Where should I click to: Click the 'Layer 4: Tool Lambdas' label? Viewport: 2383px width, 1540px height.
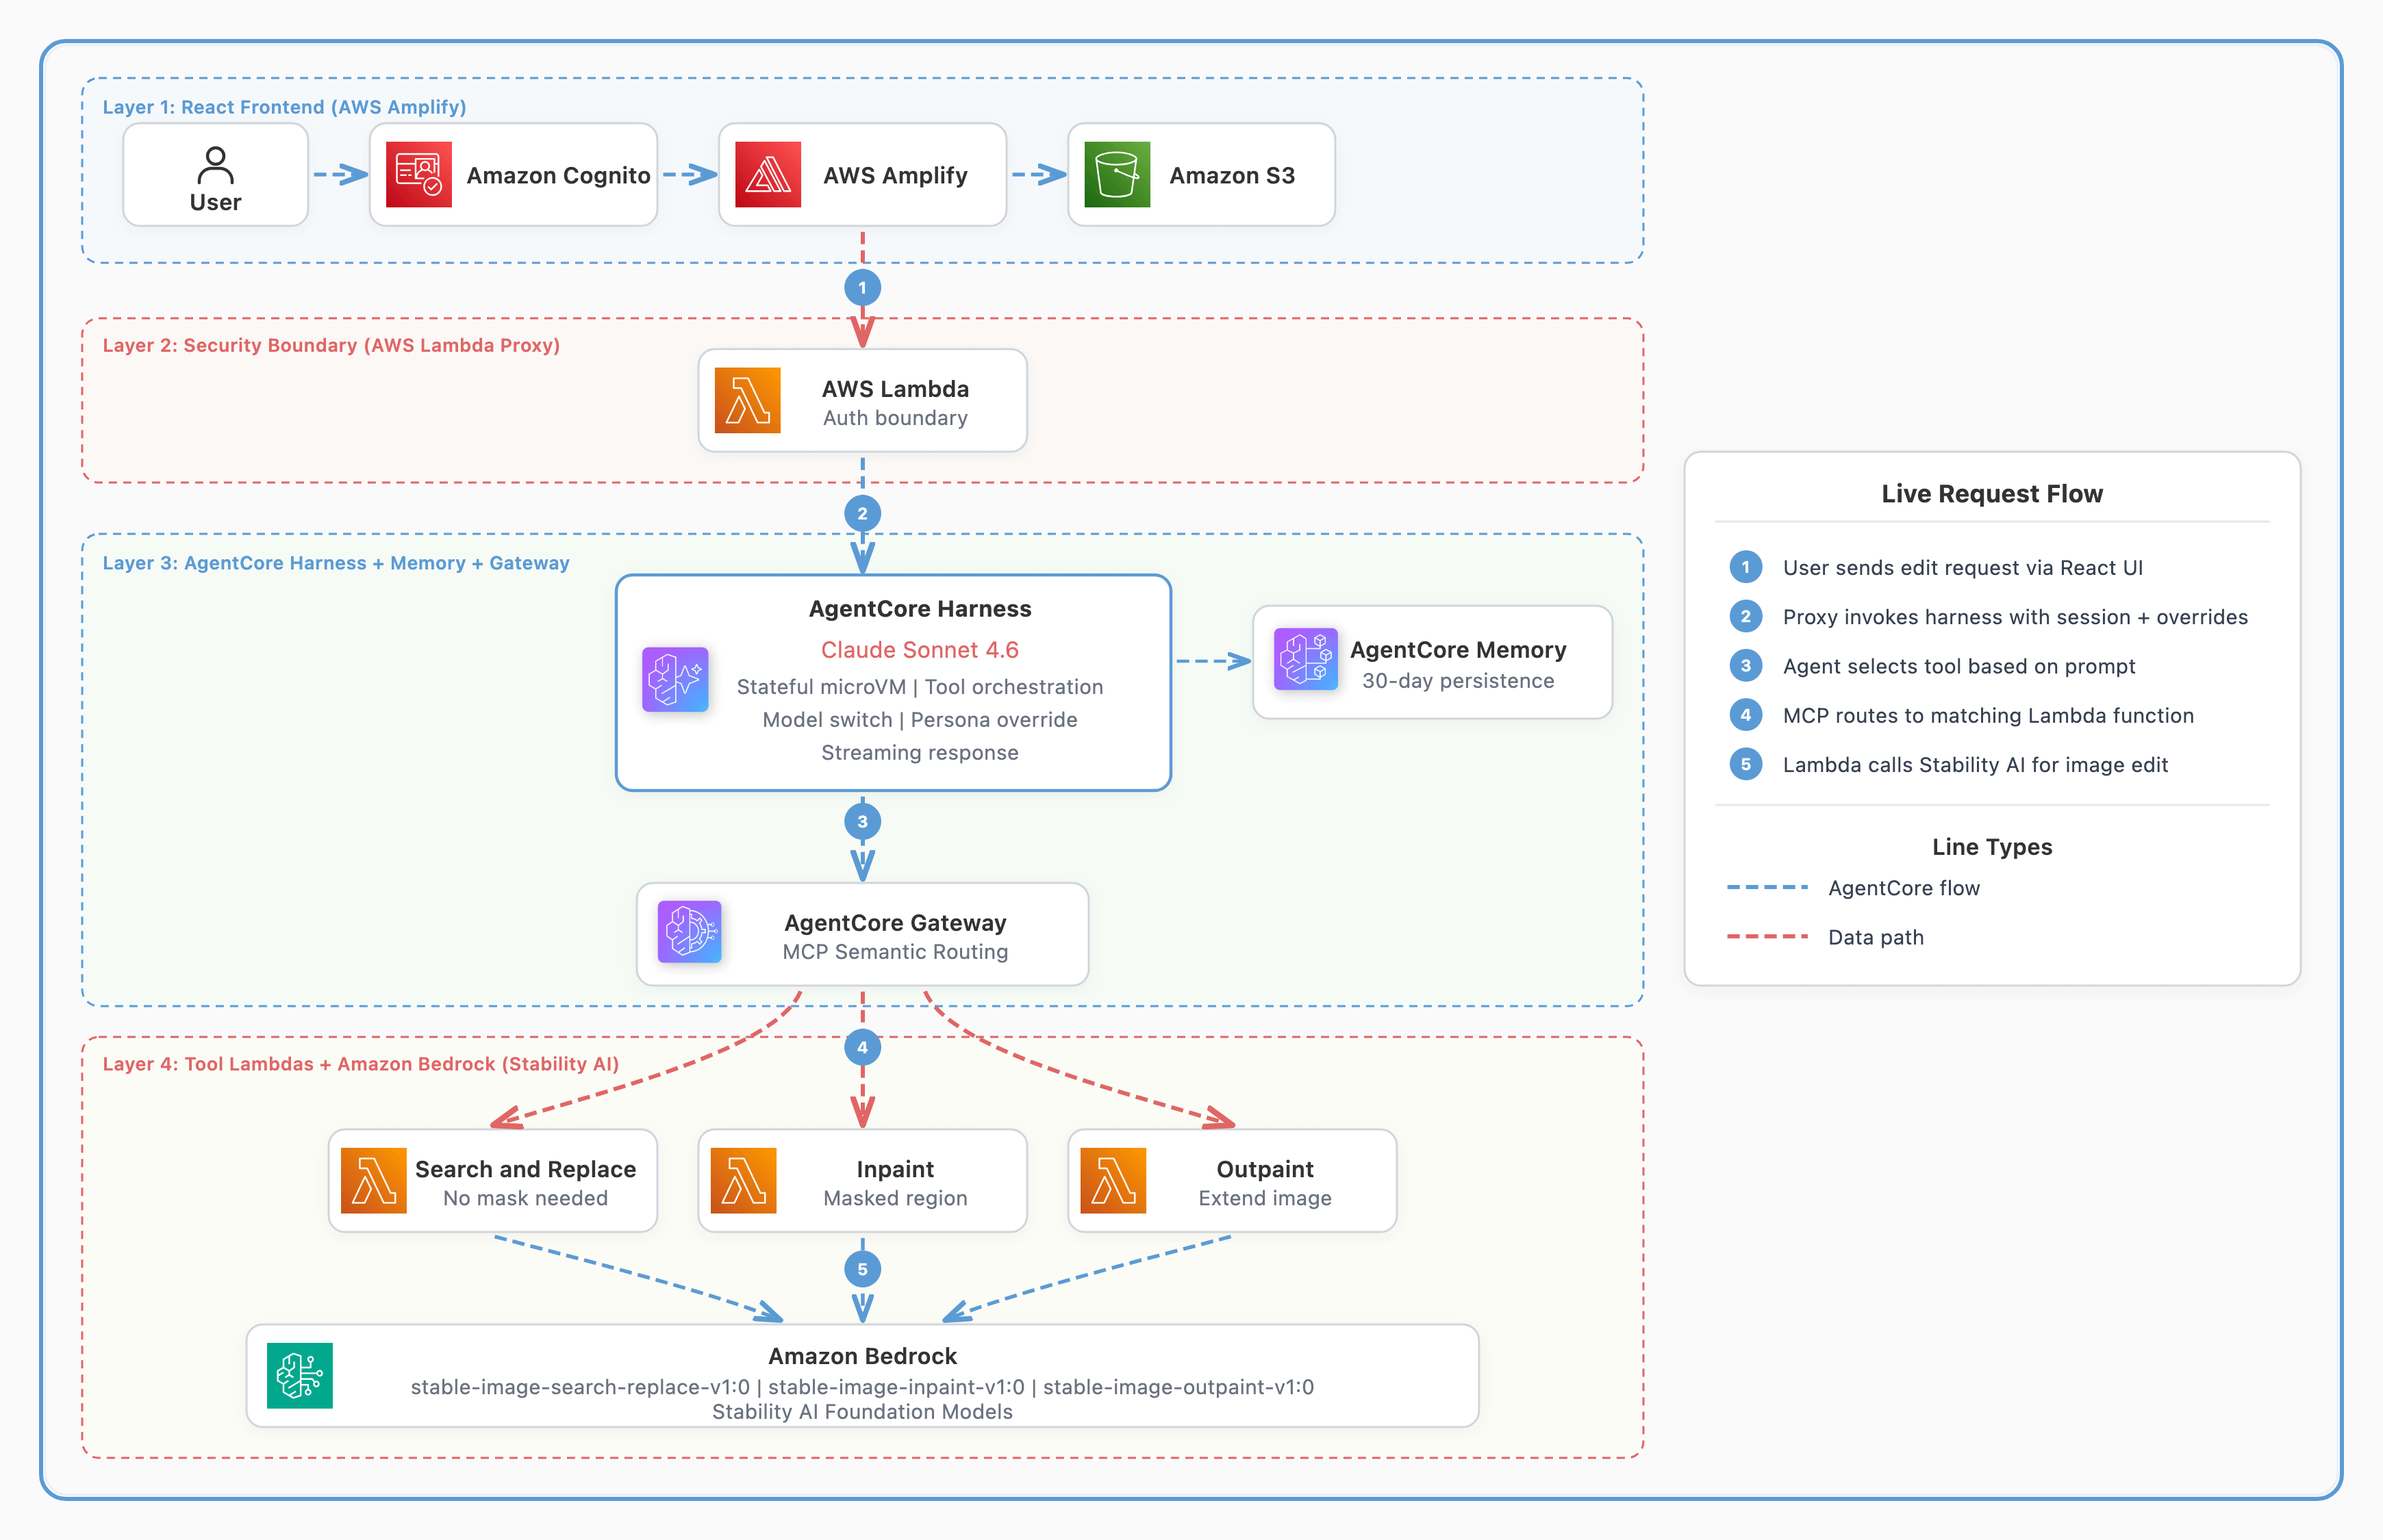[360, 1064]
